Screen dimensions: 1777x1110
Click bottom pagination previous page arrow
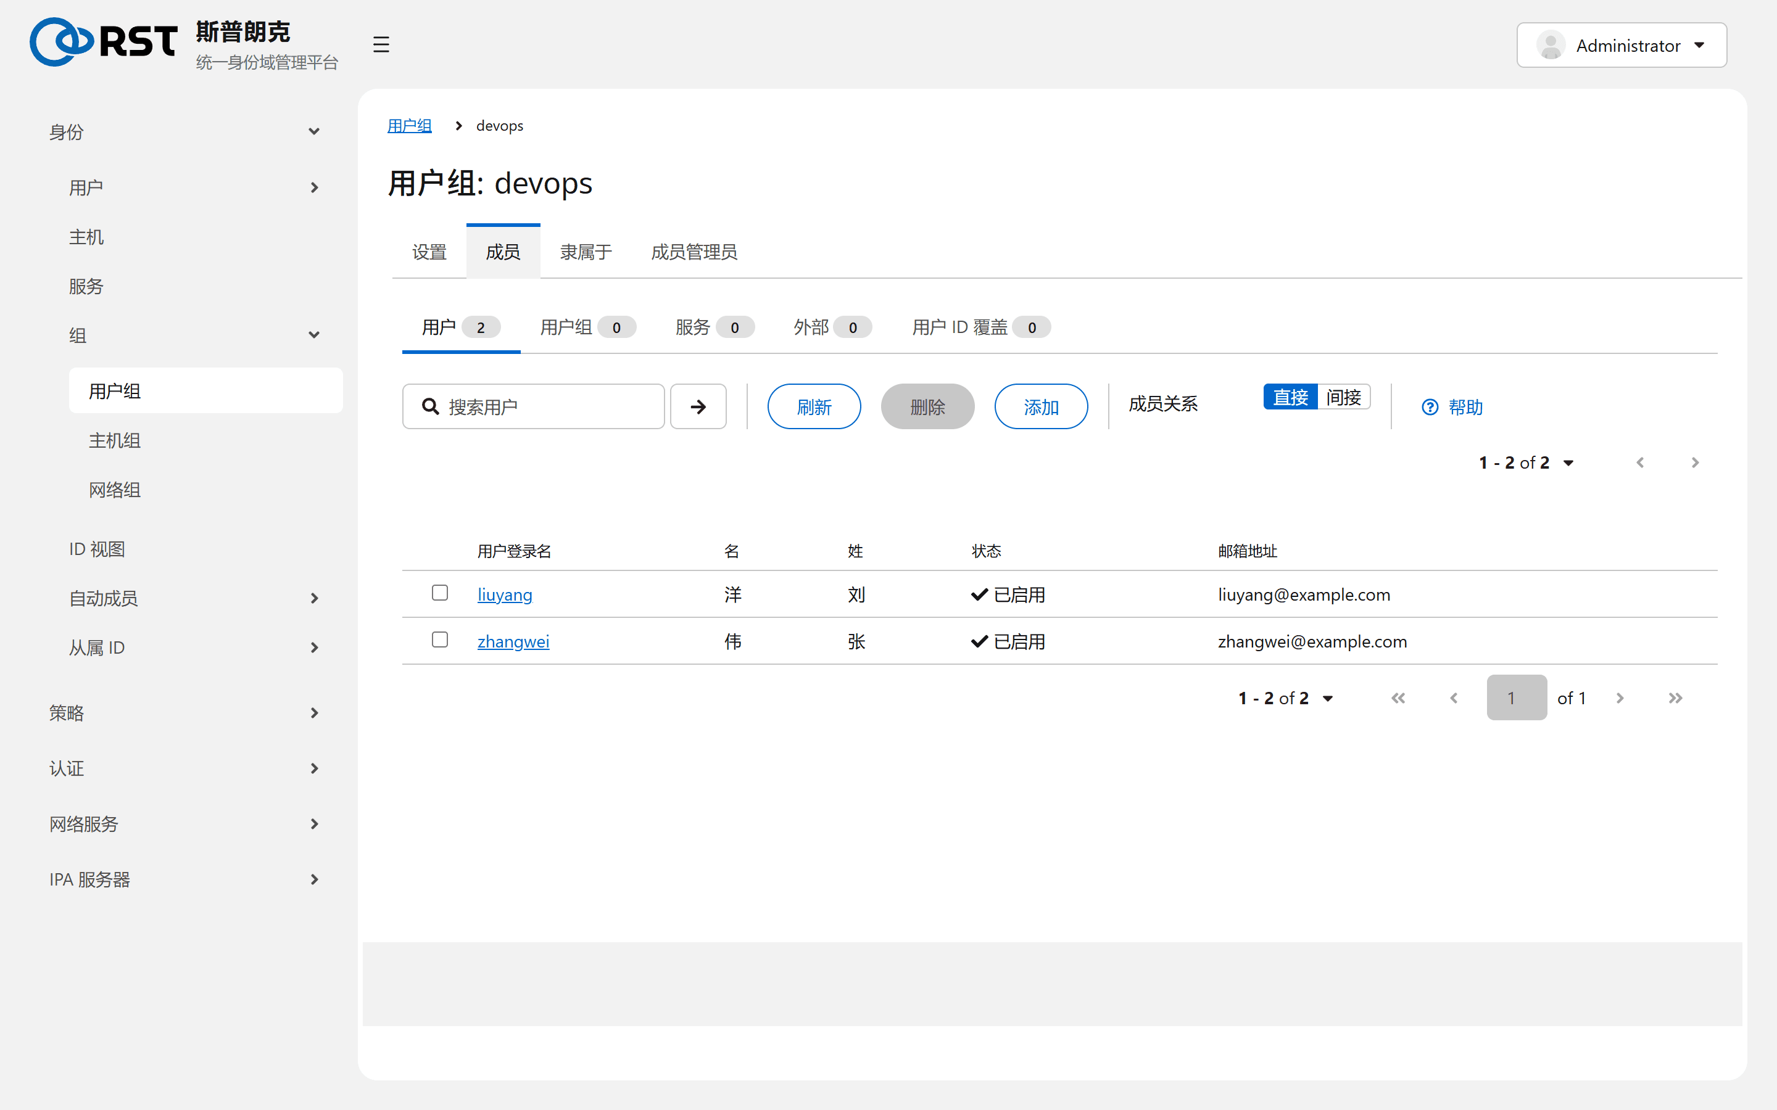point(1454,697)
